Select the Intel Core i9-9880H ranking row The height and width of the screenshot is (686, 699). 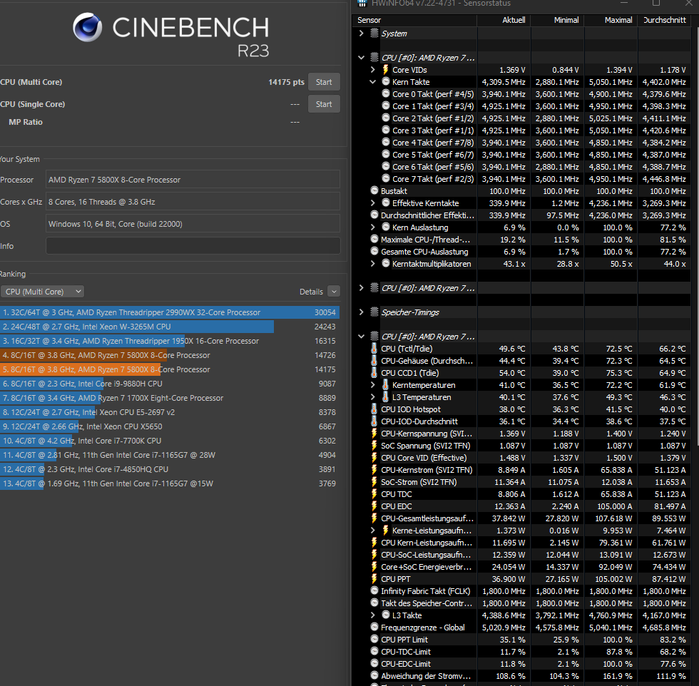pos(170,384)
